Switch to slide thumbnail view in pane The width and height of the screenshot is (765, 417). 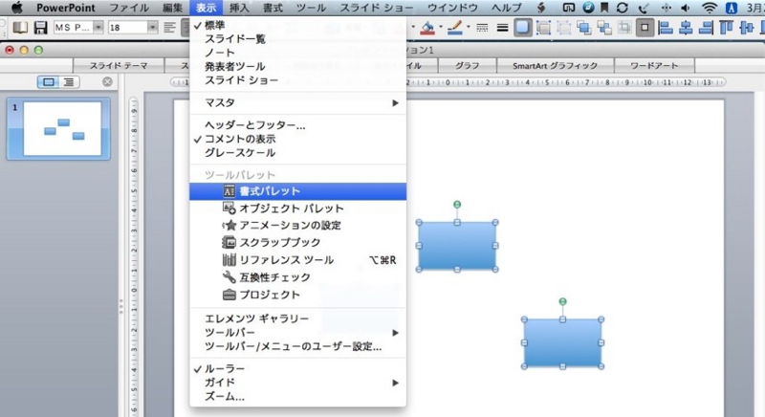coord(49,82)
